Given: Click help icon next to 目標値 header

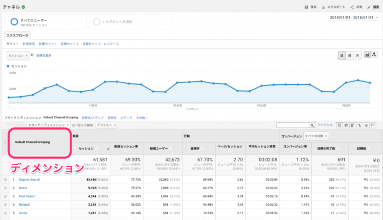Looking at the screenshot, I should 369,148.
